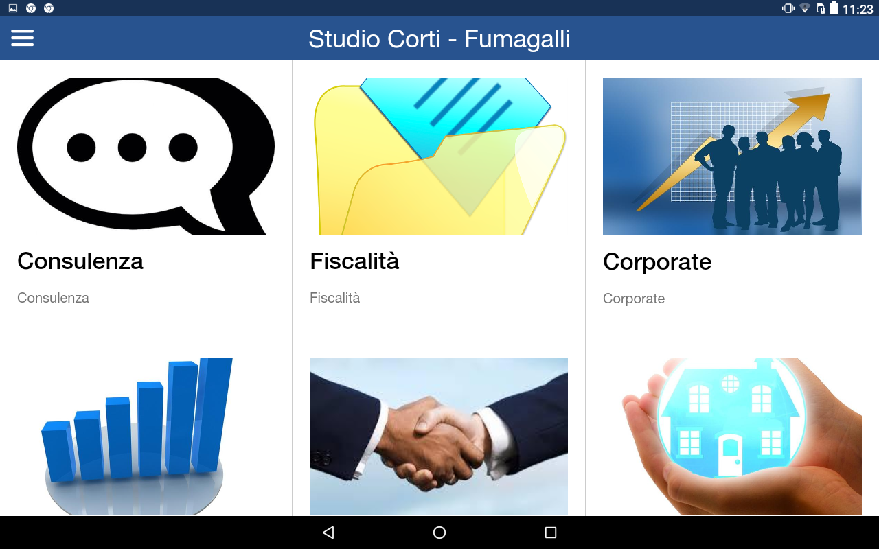The width and height of the screenshot is (879, 549).
Task: Open the handshake image tile
Action: pyautogui.click(x=439, y=436)
